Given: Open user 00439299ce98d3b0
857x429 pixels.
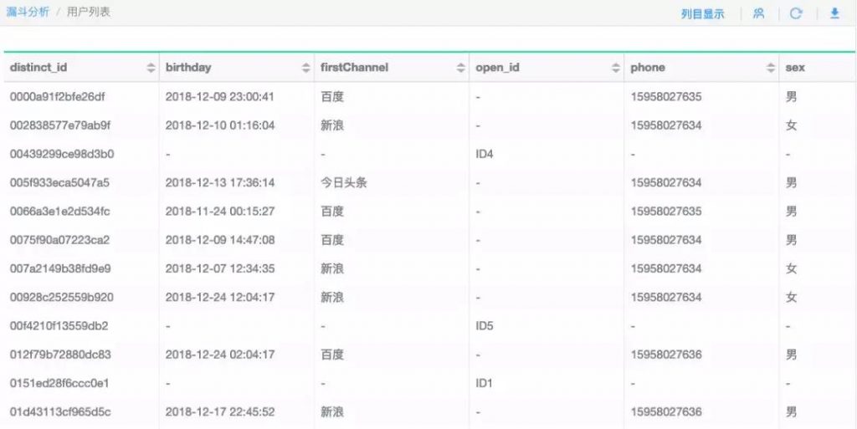Looking at the screenshot, I should pyautogui.click(x=62, y=154).
